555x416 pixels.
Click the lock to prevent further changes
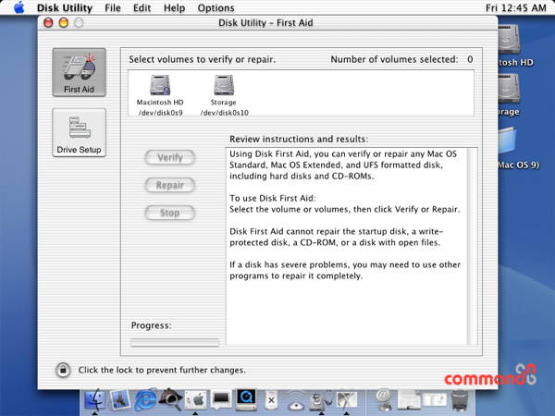(x=63, y=370)
